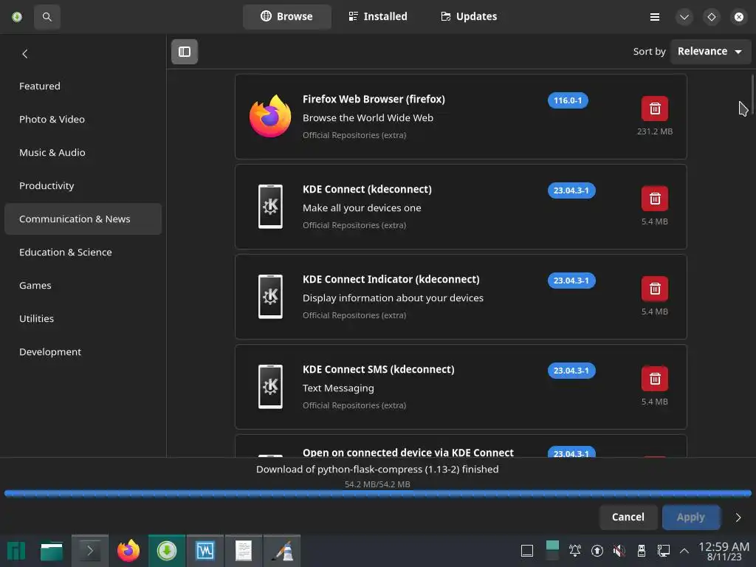Open the Sort by Relevance dropdown

coord(710,51)
